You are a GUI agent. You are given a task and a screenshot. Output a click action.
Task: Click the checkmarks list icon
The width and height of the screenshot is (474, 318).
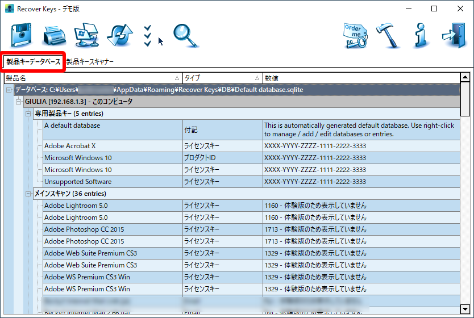pos(148,35)
